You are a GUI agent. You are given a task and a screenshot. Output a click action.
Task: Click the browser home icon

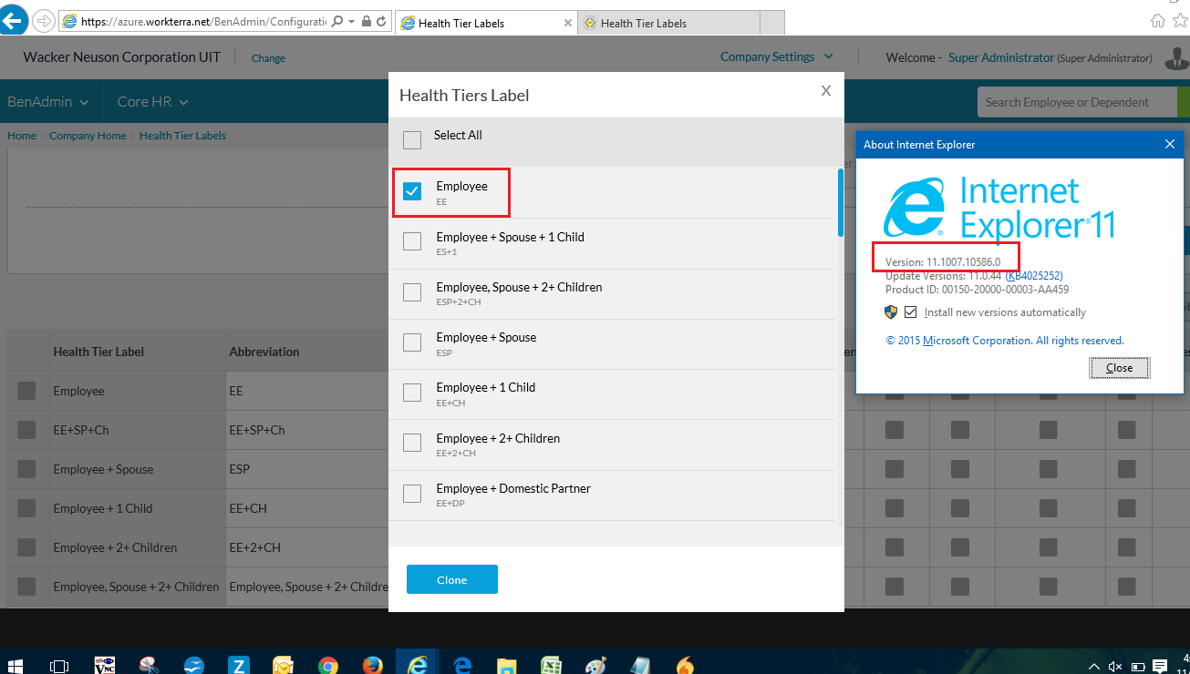click(1158, 21)
